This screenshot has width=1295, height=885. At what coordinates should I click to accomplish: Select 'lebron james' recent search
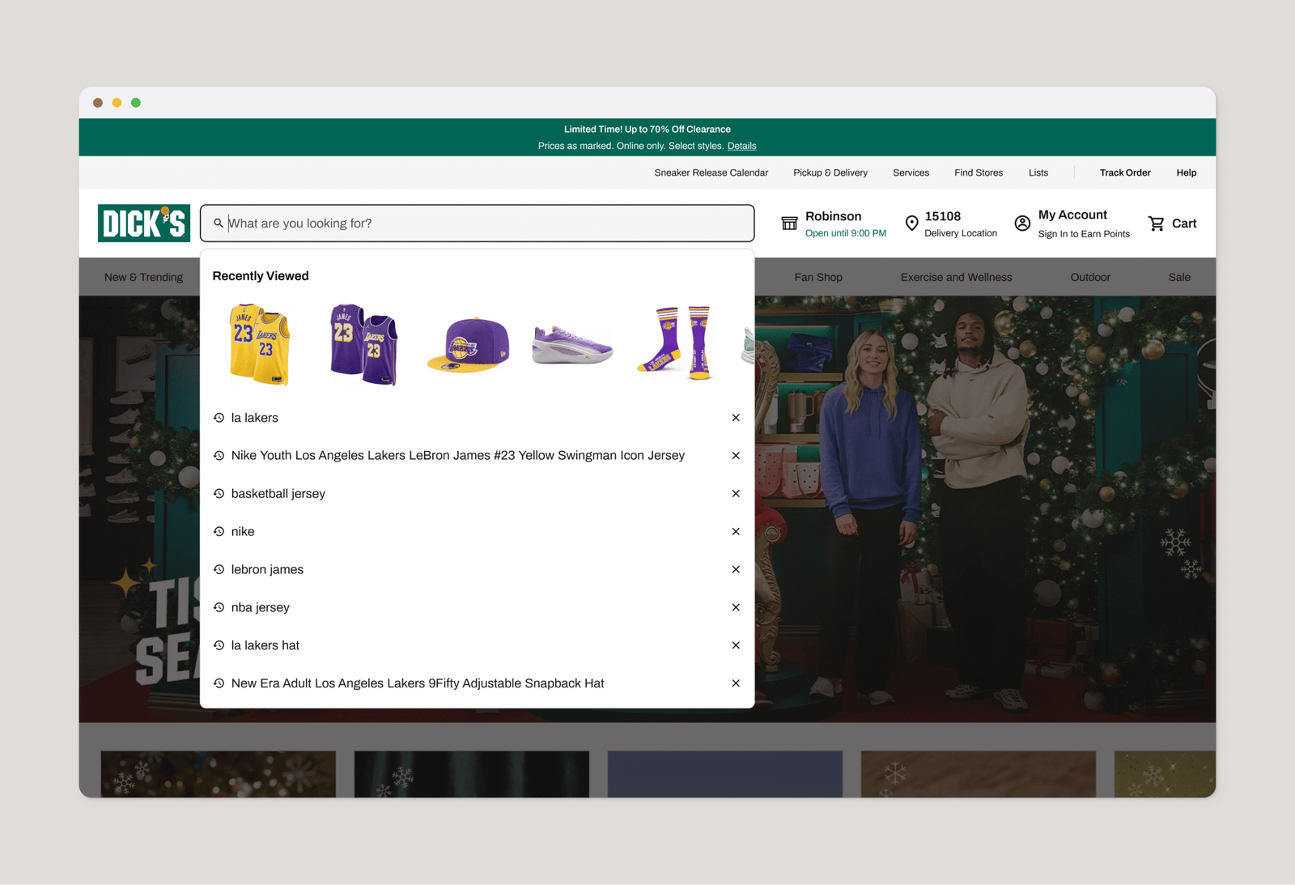coord(267,570)
